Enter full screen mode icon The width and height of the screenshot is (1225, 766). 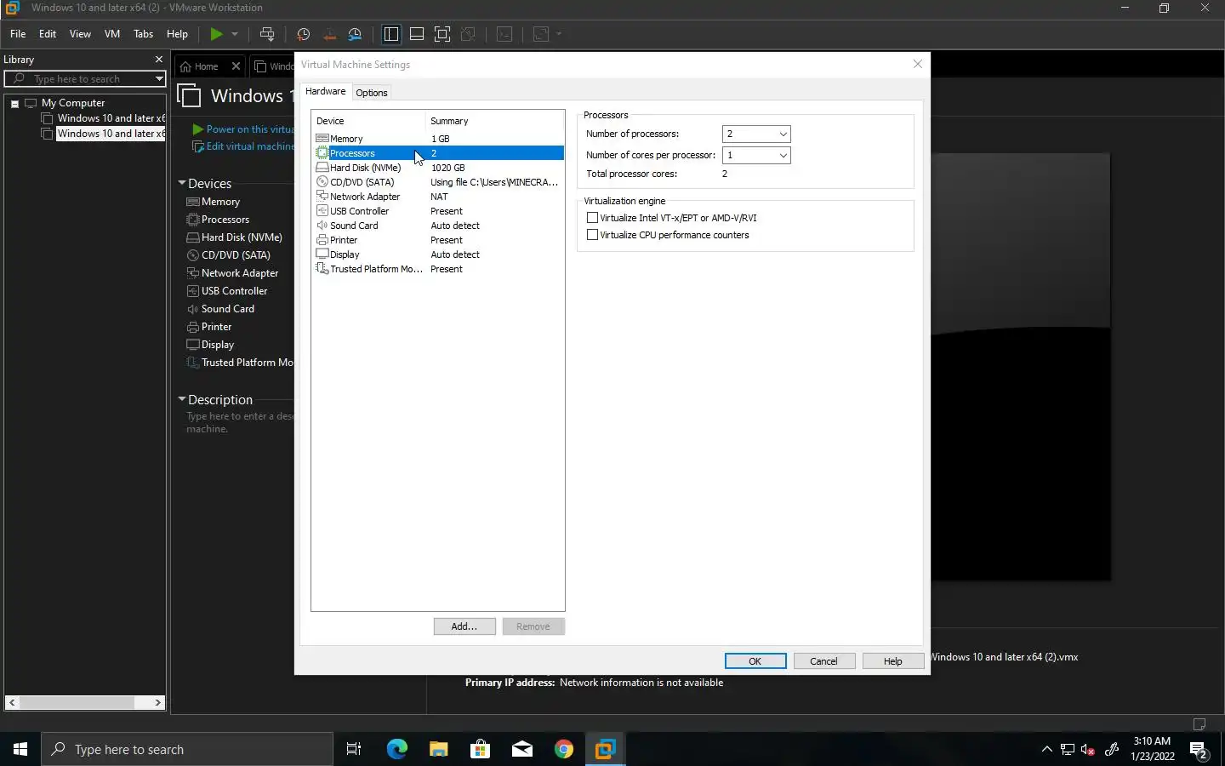click(442, 34)
